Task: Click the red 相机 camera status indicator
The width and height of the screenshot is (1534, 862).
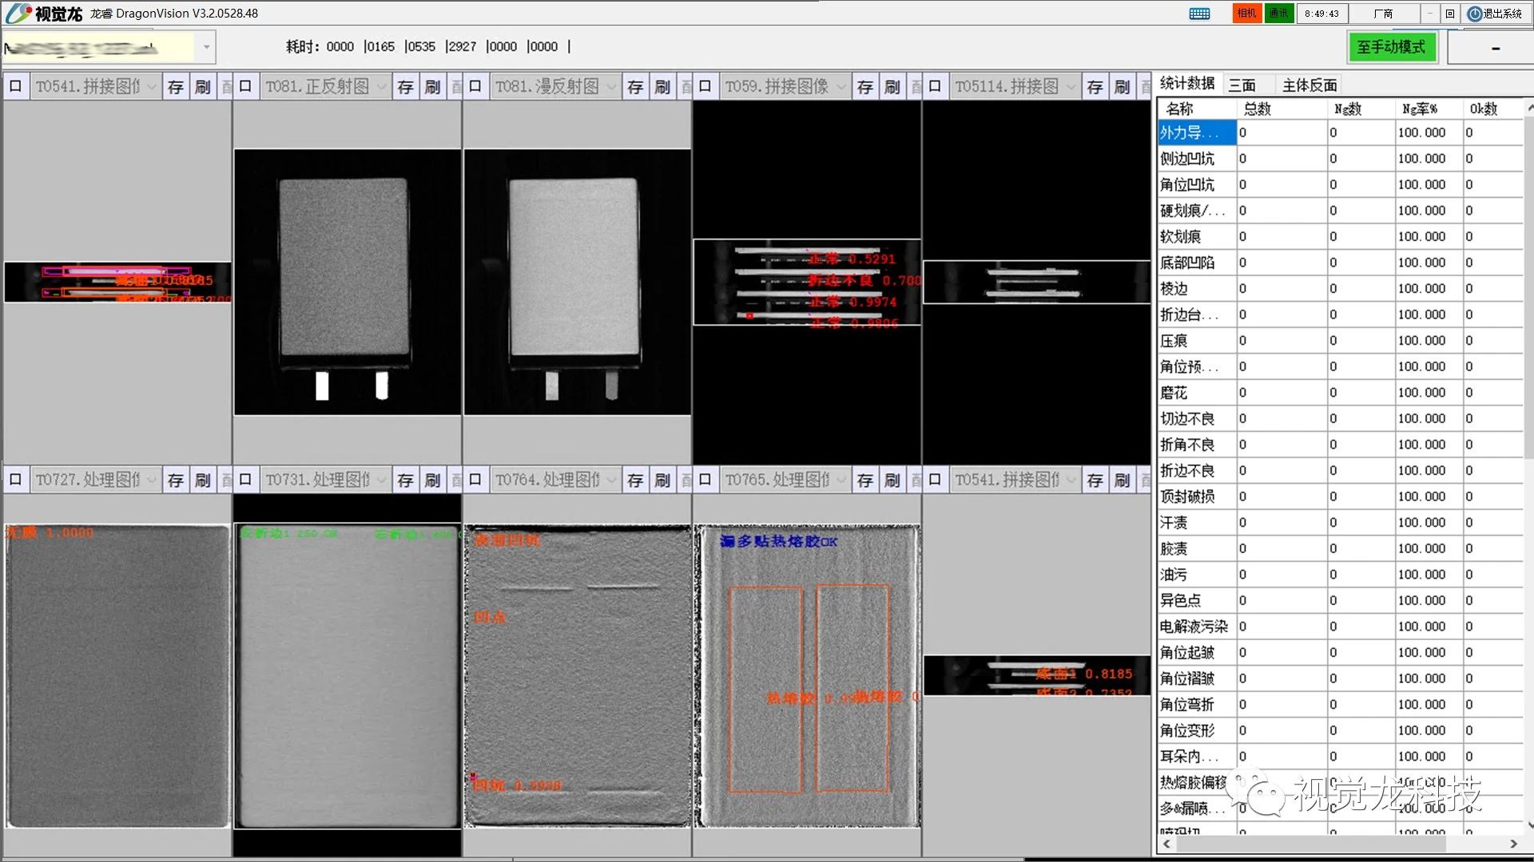Action: pyautogui.click(x=1246, y=14)
